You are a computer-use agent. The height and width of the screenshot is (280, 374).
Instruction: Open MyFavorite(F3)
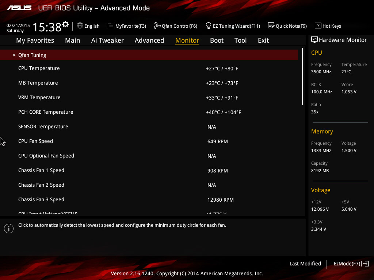coord(127,26)
